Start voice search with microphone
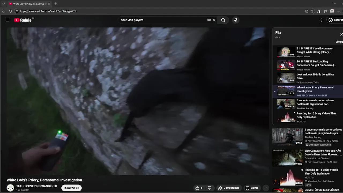Screen dimensions: 343x193 [236, 20]
